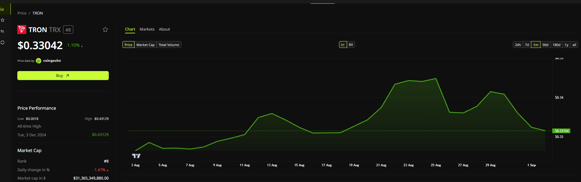Image resolution: width=581 pixels, height=182 pixels.
Task: Click the current price label $0.33154 on axis
Action: pyautogui.click(x=562, y=131)
